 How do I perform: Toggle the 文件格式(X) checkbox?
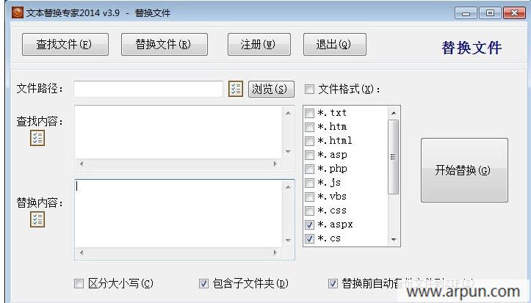coord(309,89)
